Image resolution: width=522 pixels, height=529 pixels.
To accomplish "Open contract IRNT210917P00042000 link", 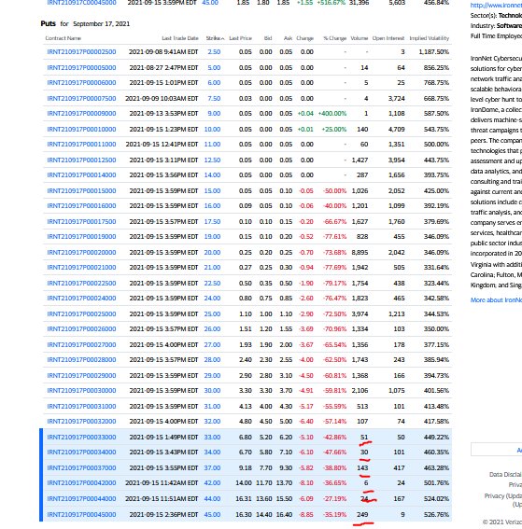I will [81, 482].
